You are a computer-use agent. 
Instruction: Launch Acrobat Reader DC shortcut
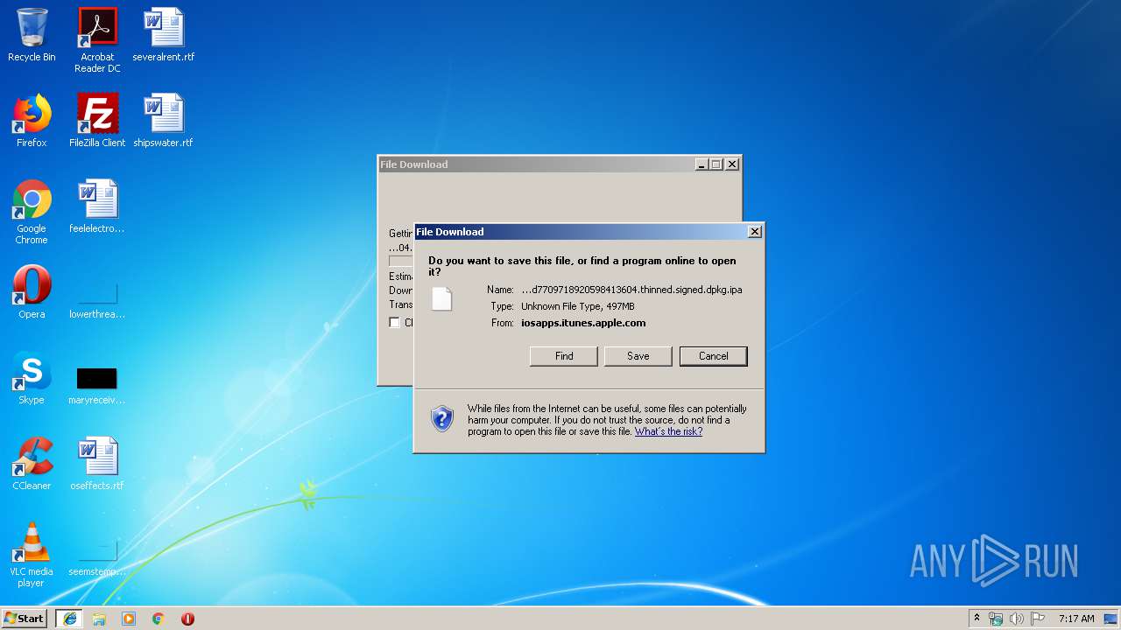tap(97, 40)
